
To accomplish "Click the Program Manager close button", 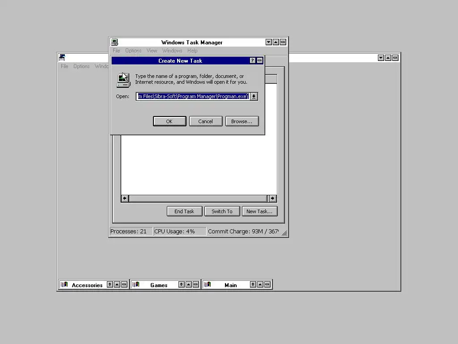I will 395,58.
